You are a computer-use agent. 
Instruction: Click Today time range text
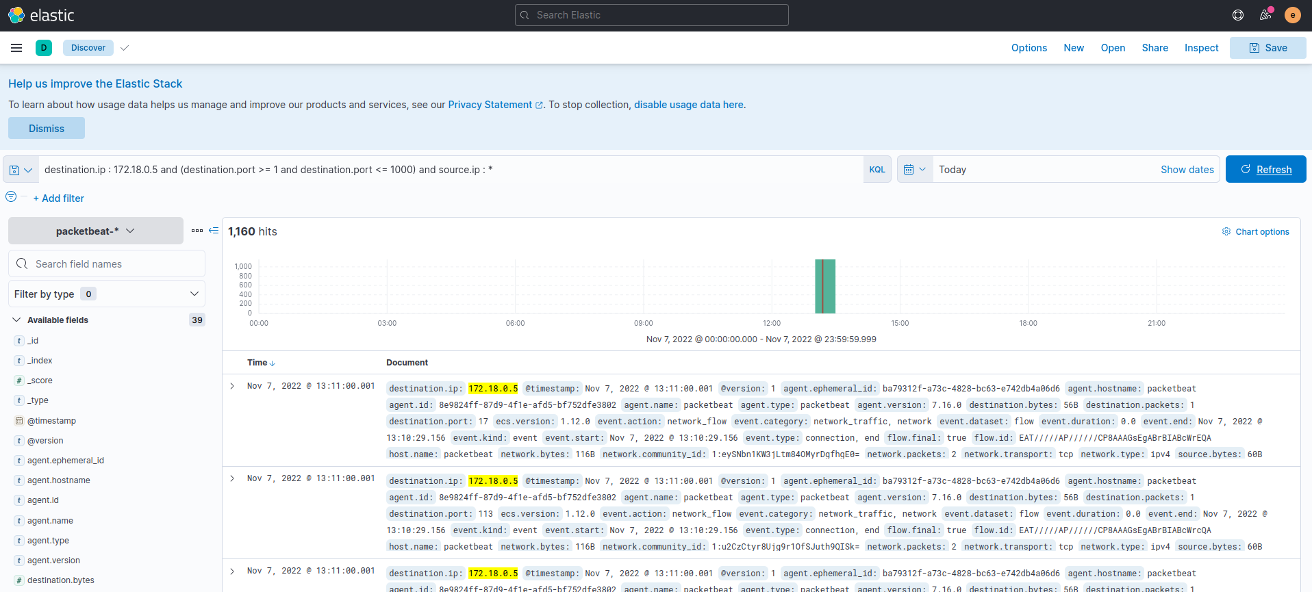pos(953,170)
